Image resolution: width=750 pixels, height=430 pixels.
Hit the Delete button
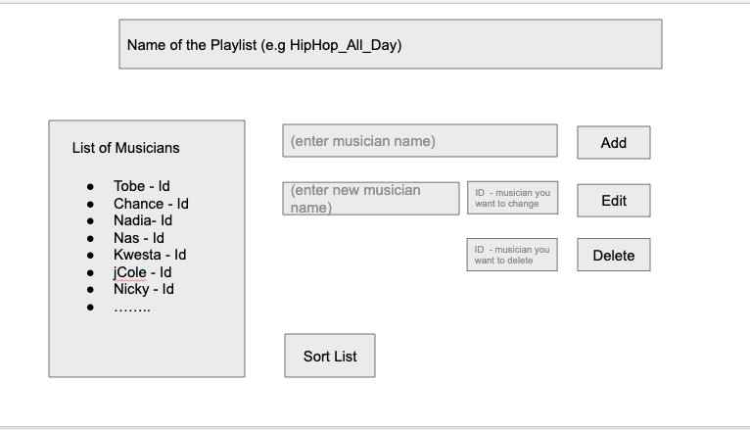pos(613,256)
